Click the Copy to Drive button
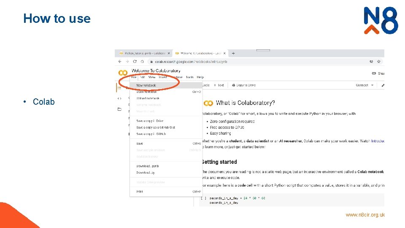405x228 pixels. pyautogui.click(x=244, y=85)
